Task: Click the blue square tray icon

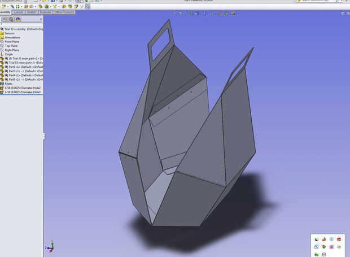Action: tap(317, 247)
